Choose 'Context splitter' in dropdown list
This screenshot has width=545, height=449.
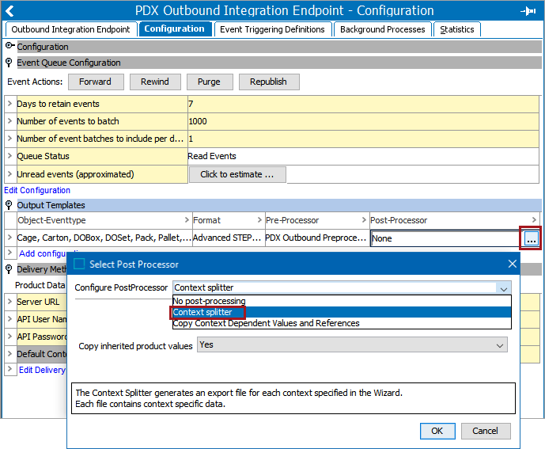[342, 312]
